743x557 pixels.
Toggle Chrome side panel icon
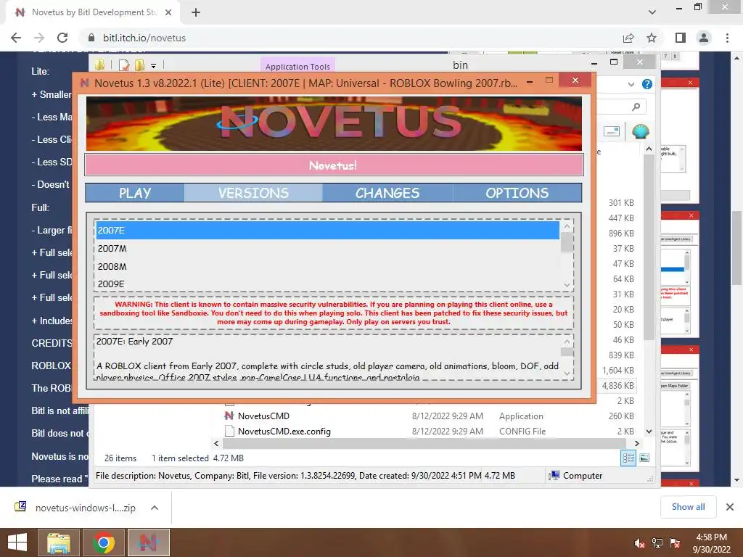[681, 38]
